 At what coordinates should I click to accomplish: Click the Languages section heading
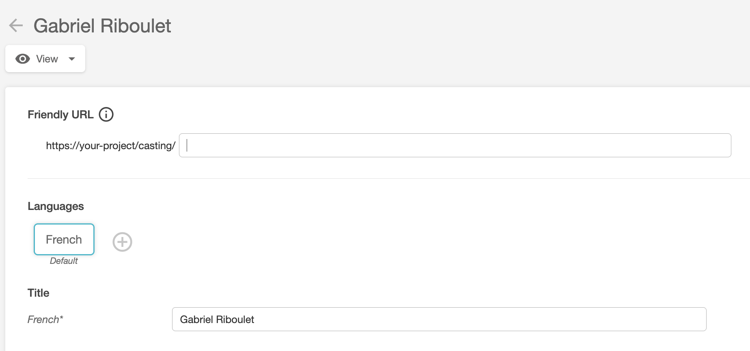click(x=56, y=206)
